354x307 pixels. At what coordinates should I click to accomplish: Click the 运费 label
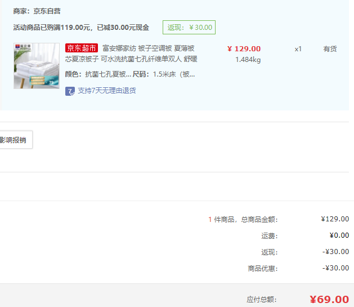coord(270,236)
